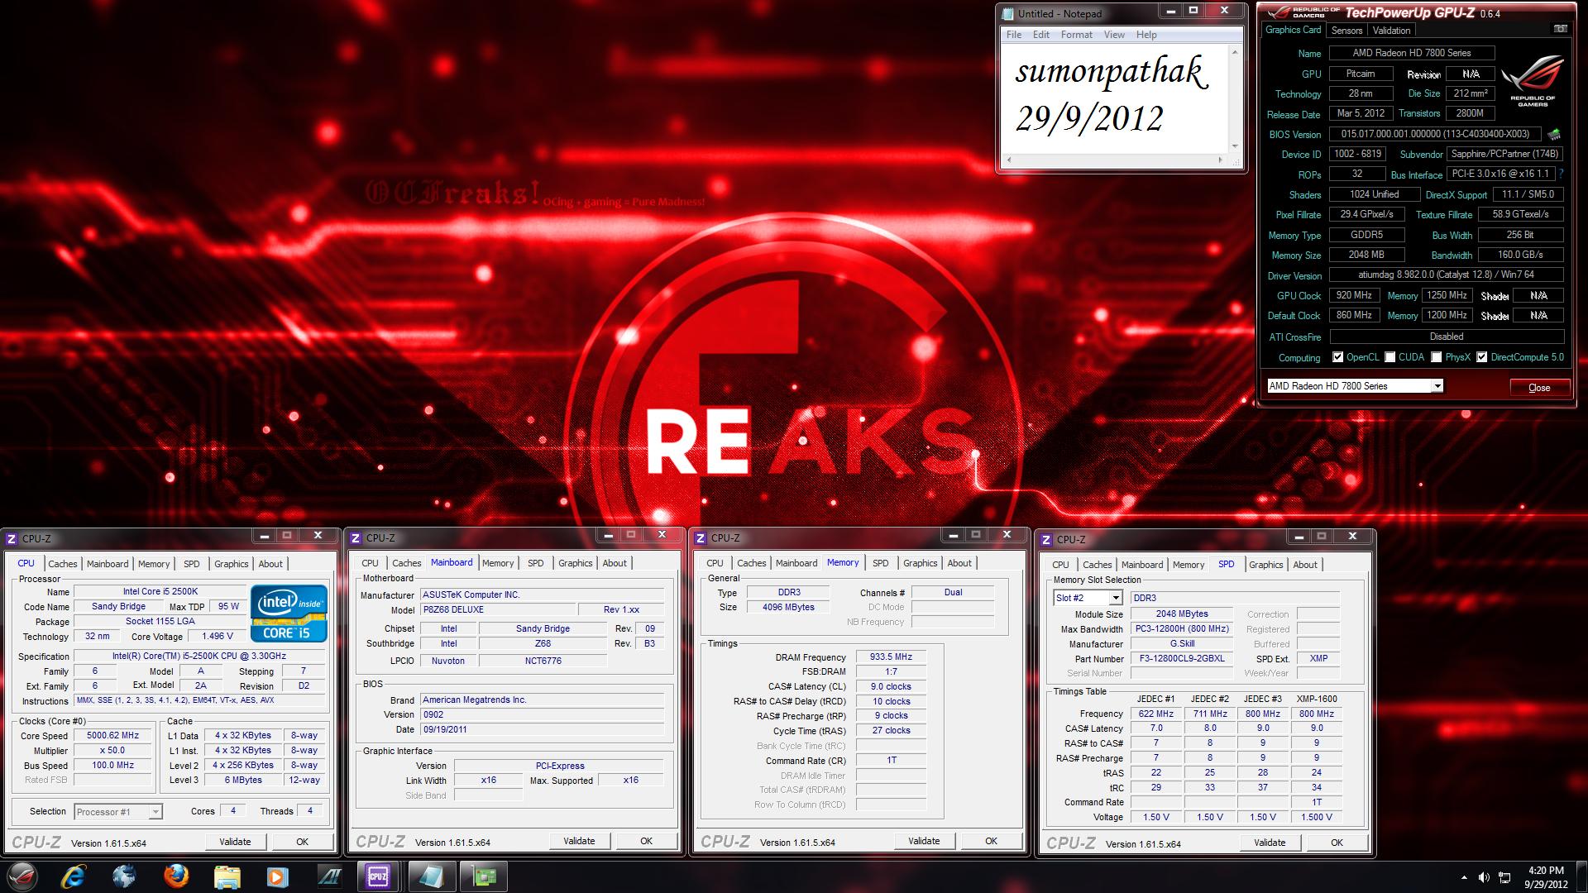Open Memory tab in the Mainboard CPU-Z window

(498, 563)
